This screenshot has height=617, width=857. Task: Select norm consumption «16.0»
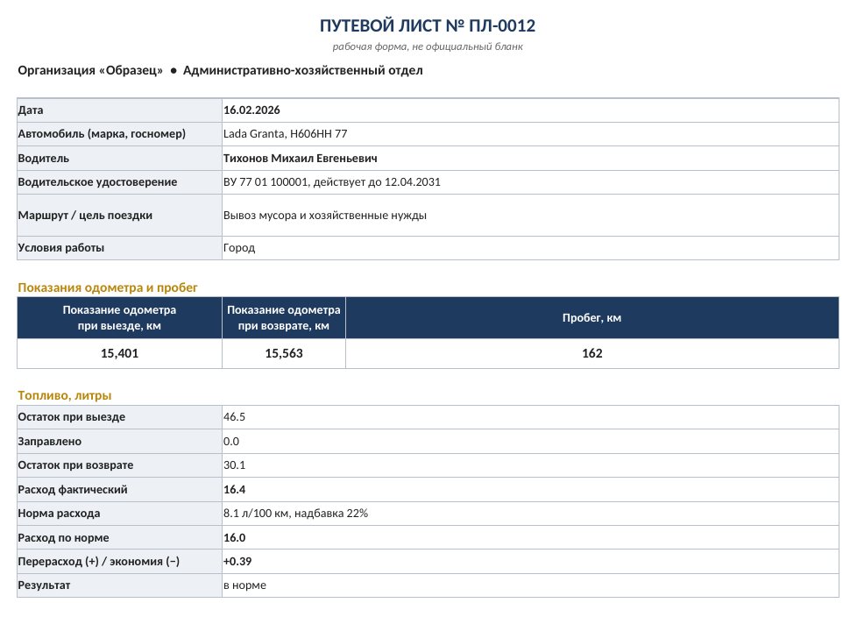[x=234, y=538]
